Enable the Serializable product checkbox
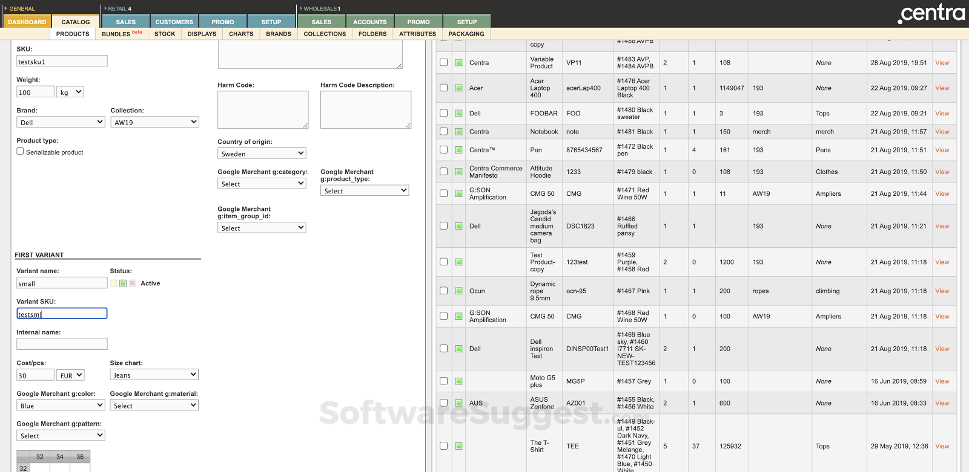The height and width of the screenshot is (472, 969). (21, 152)
